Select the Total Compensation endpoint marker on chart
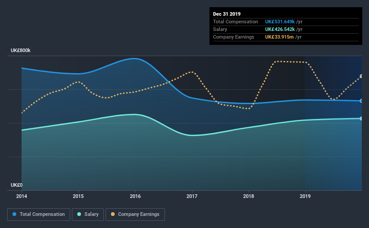Image resolution: width=369 pixels, height=228 pixels. point(361,101)
